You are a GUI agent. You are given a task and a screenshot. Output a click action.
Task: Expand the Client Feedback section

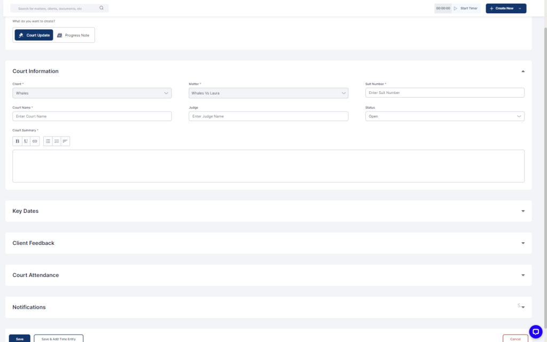523,243
